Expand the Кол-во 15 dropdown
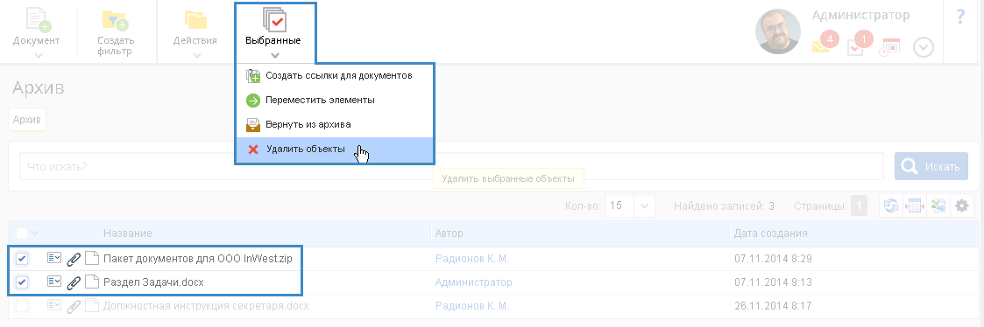 (645, 205)
